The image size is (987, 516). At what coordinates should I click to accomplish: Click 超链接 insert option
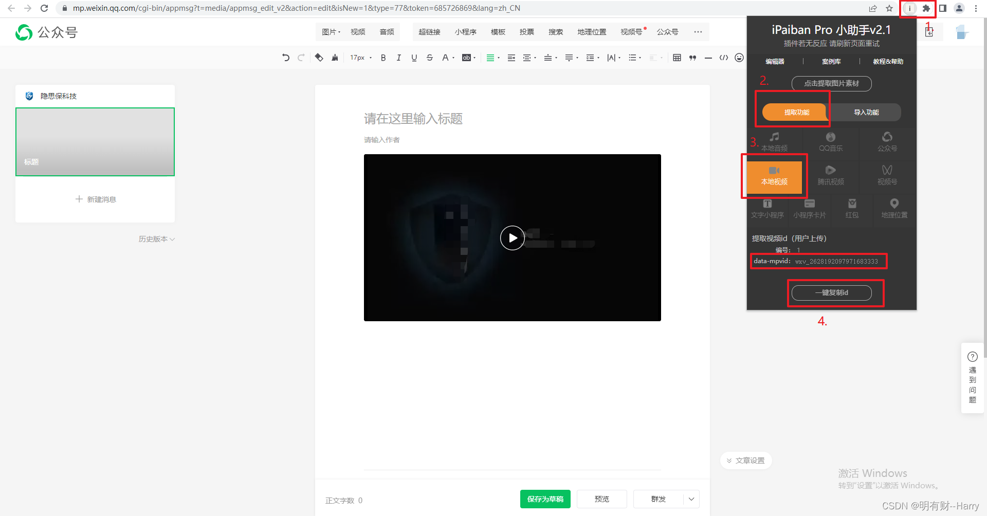[x=429, y=32]
